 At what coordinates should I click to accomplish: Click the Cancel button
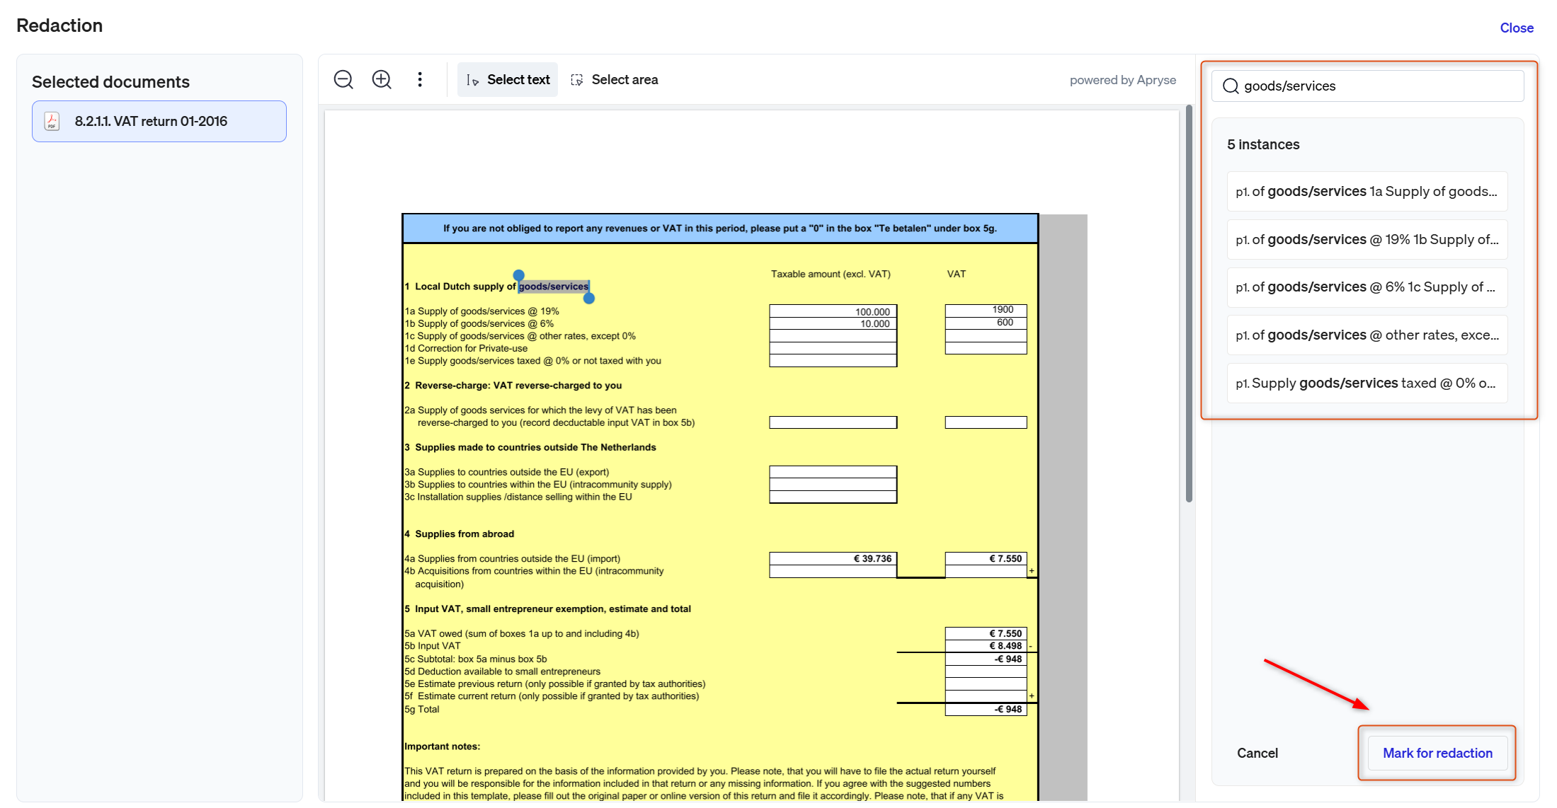point(1257,753)
